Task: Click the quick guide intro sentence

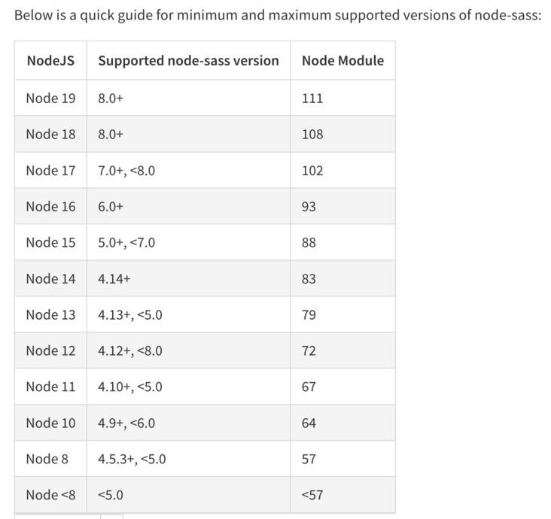Action: (278, 16)
